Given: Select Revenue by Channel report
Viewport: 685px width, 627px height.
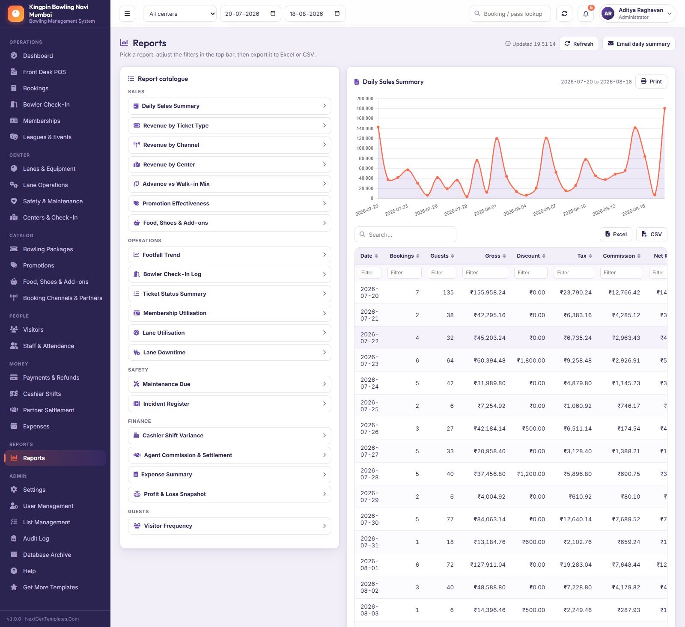Looking at the screenshot, I should click(229, 145).
